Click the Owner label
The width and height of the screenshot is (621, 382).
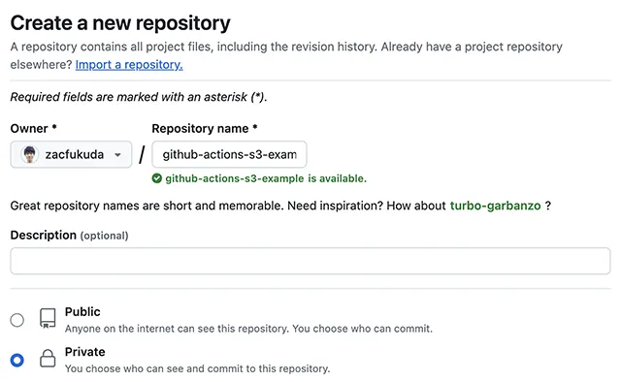pyautogui.click(x=34, y=128)
